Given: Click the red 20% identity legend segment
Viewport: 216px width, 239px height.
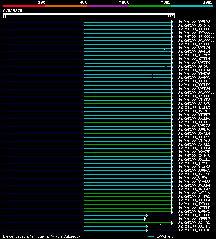Looking at the screenshot, I should (x=24, y=6).
